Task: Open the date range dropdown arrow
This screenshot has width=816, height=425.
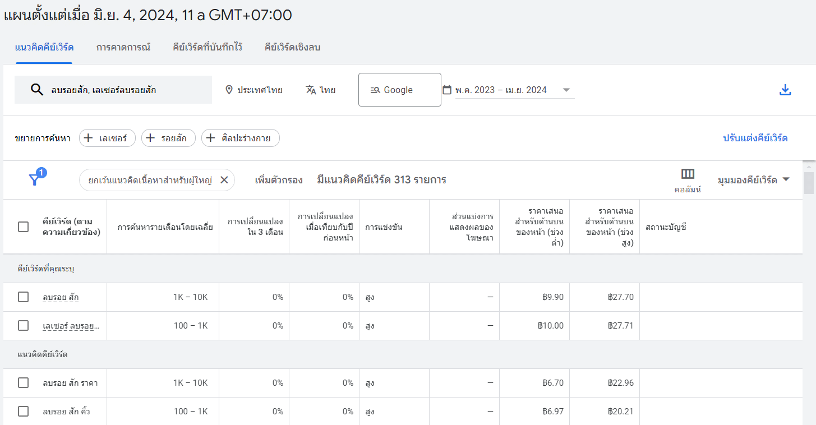Action: pyautogui.click(x=566, y=90)
